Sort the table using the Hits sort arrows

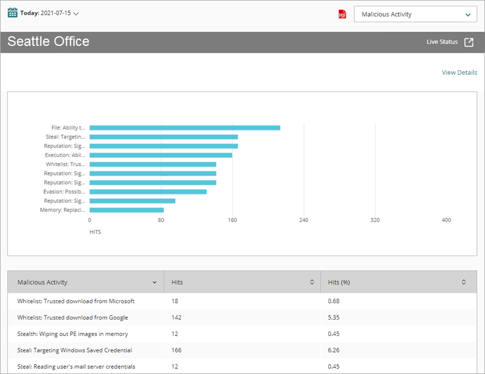tap(311, 282)
